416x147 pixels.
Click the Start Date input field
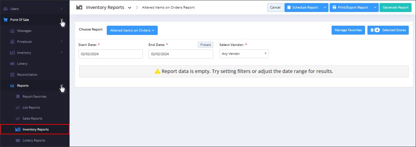pyautogui.click(x=111, y=54)
